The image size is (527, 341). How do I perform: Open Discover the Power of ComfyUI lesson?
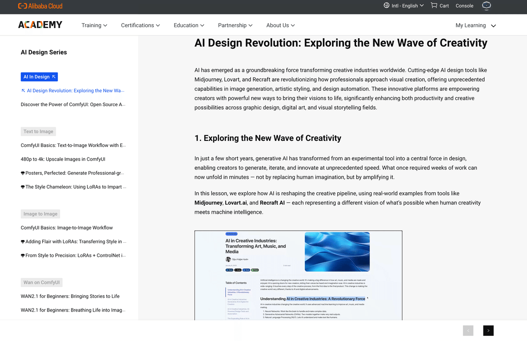(74, 104)
